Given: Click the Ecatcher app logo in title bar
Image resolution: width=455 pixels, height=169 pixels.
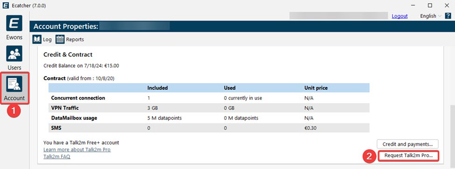Looking at the screenshot, I should coord(5,6).
